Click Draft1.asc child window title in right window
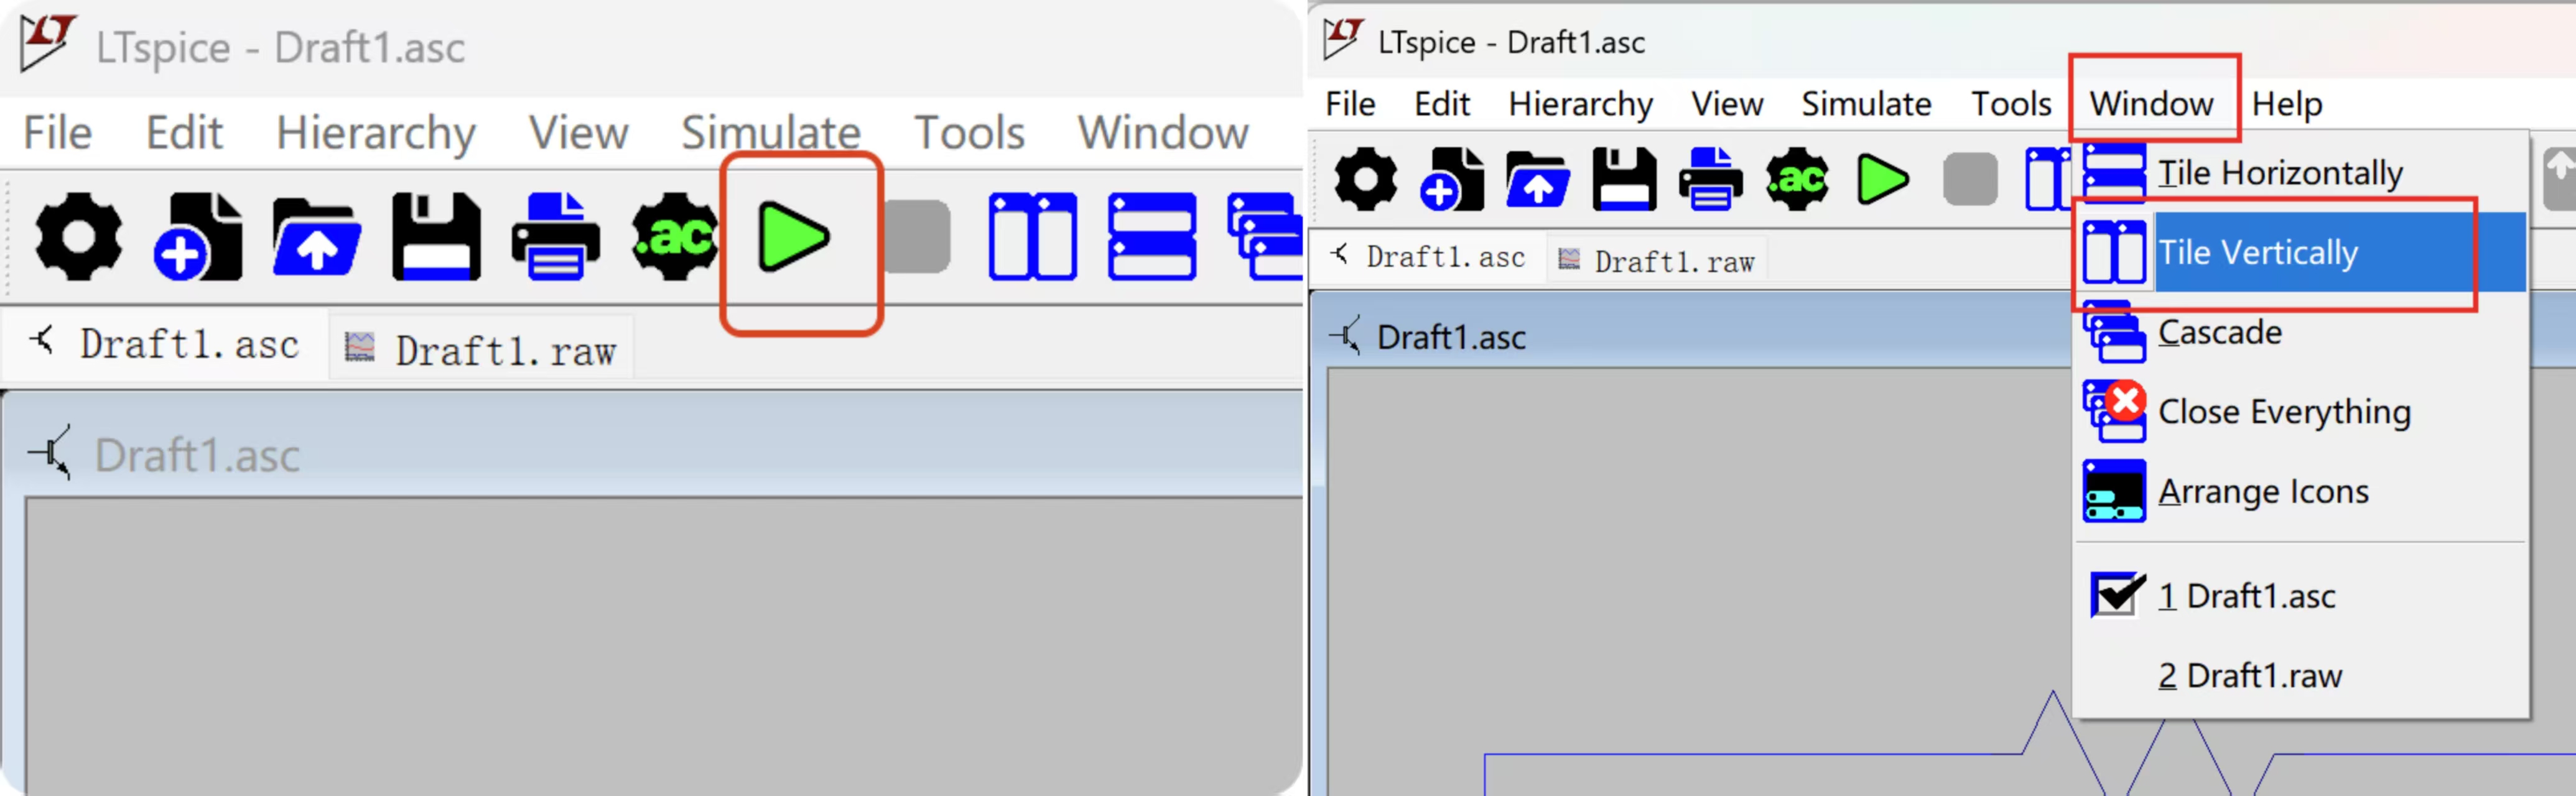This screenshot has width=2576, height=796. pos(1451,337)
